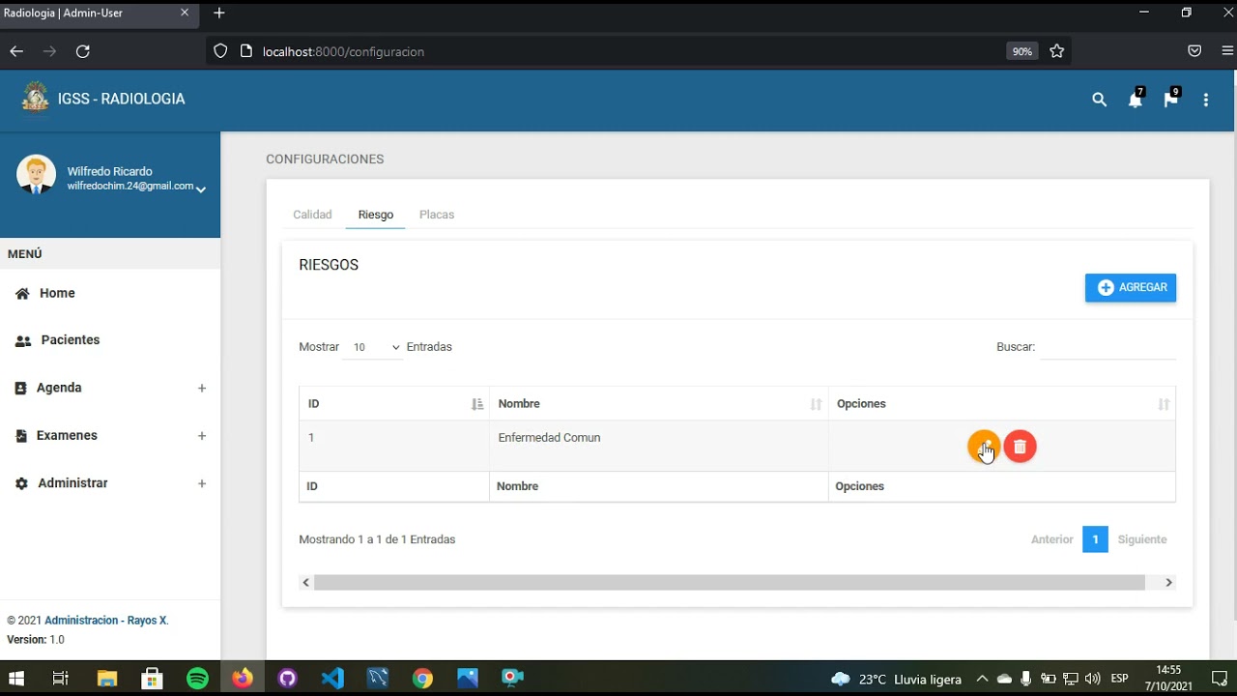
Task: Sort the table by Nombre column
Action: [x=659, y=404]
